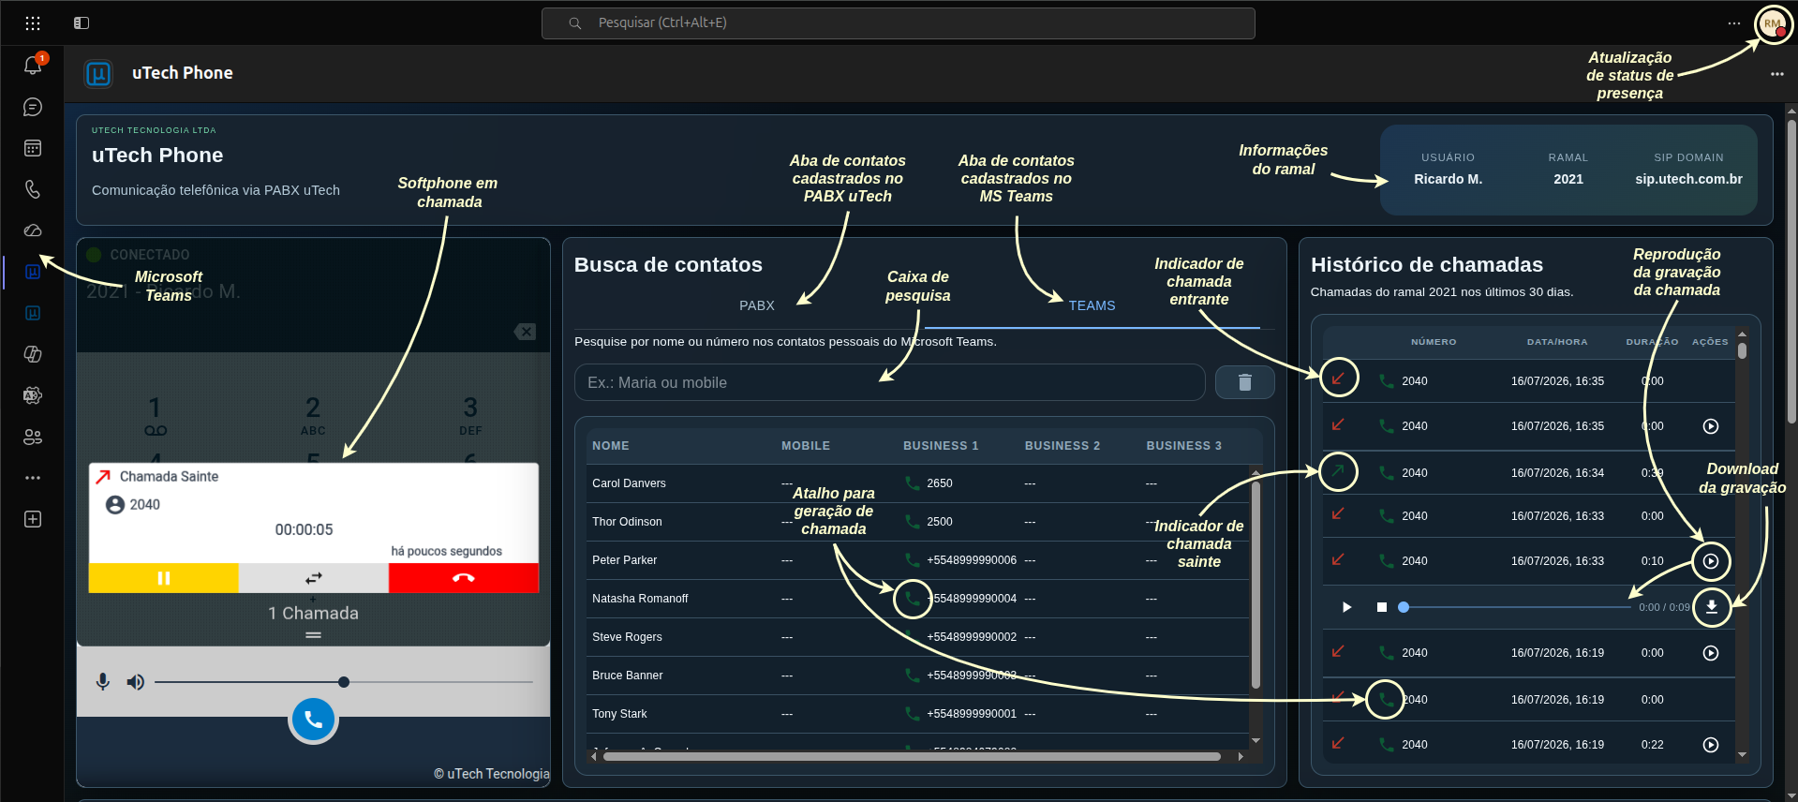Click the ramal value 2021 in header
This screenshot has height=802, width=1798.
(x=1568, y=179)
